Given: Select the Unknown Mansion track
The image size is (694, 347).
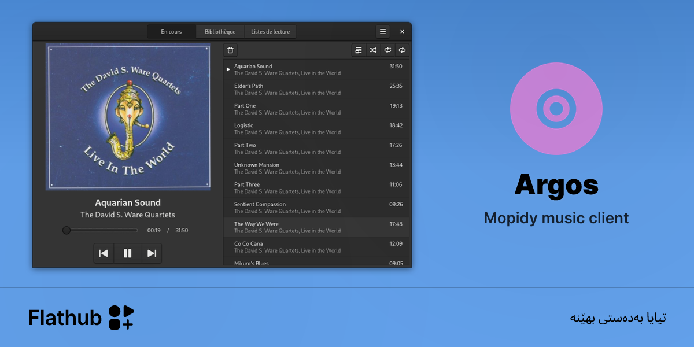Looking at the screenshot, I should tap(316, 168).
